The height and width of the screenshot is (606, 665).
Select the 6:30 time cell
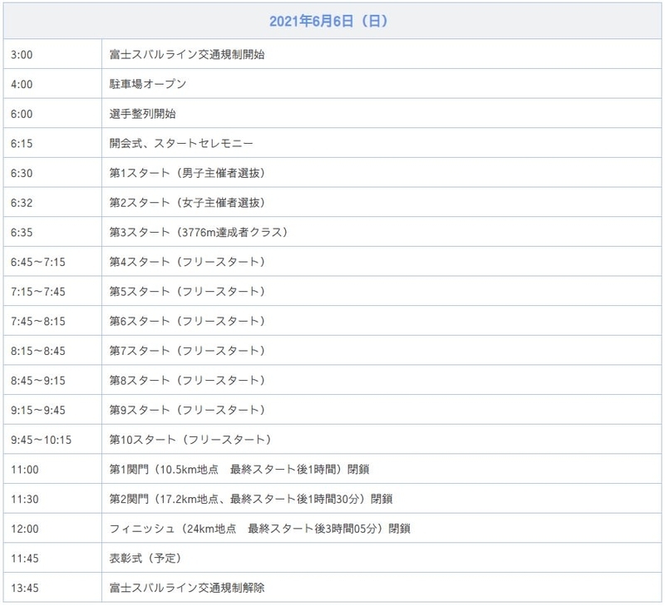pyautogui.click(x=52, y=173)
